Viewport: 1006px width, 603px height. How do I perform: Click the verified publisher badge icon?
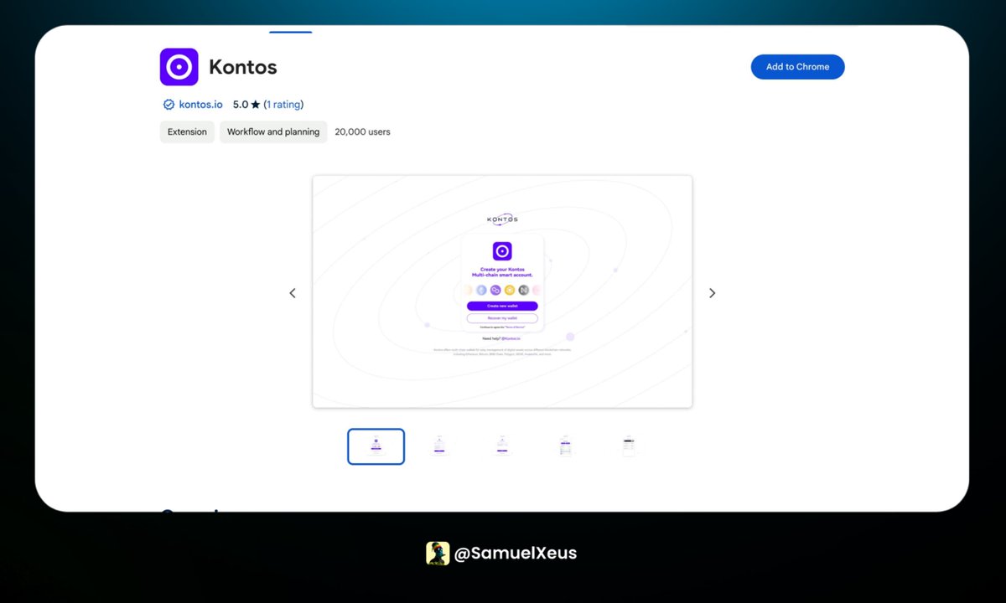pos(169,105)
